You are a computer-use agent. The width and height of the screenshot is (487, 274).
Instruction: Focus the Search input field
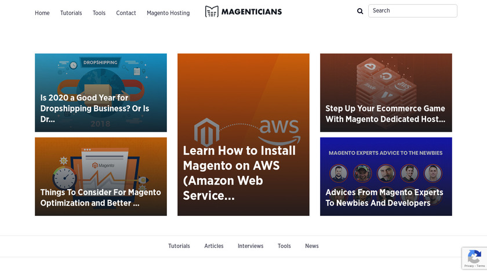pyautogui.click(x=412, y=11)
